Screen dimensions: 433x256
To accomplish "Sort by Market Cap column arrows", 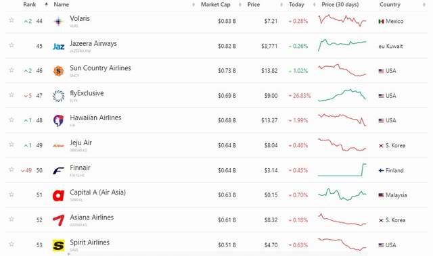I will coord(240,5).
